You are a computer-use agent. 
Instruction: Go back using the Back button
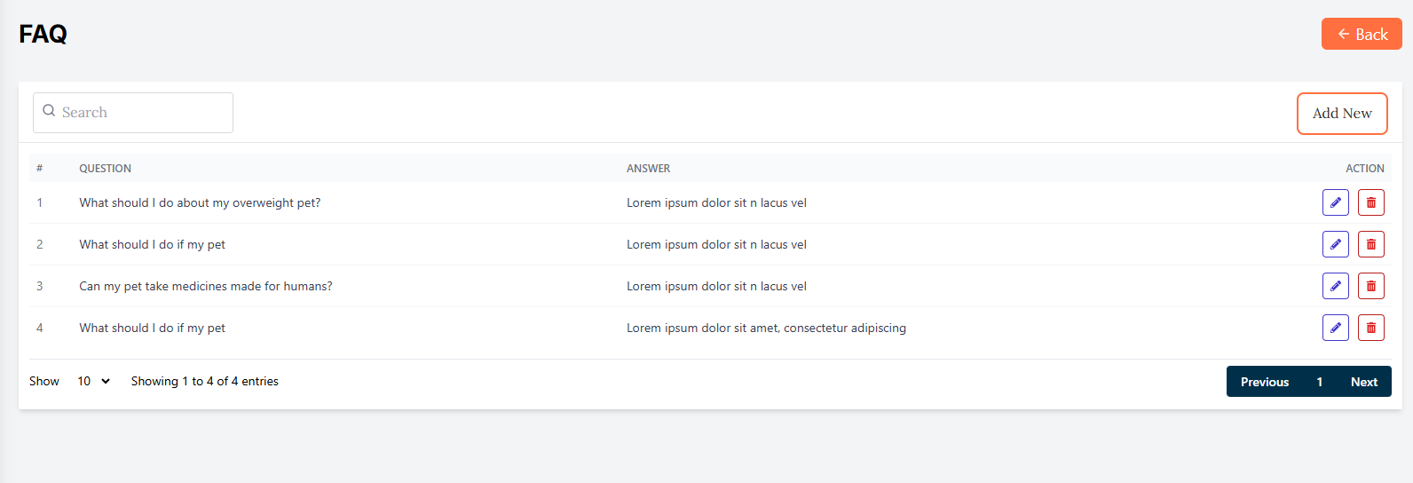point(1361,35)
